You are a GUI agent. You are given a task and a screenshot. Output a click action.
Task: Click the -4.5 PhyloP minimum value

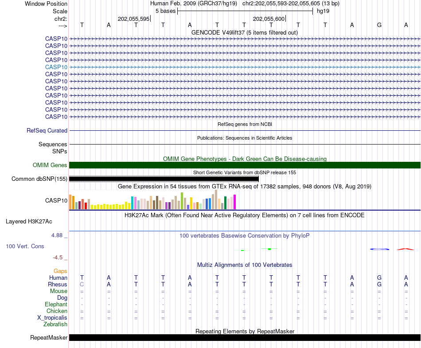[x=58, y=258]
